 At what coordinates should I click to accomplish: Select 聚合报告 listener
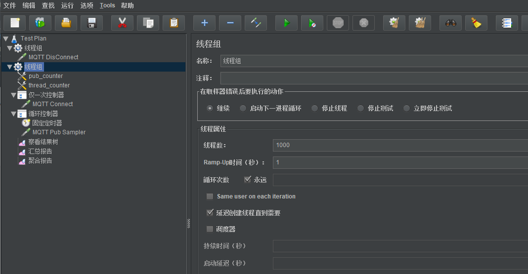[x=40, y=161]
